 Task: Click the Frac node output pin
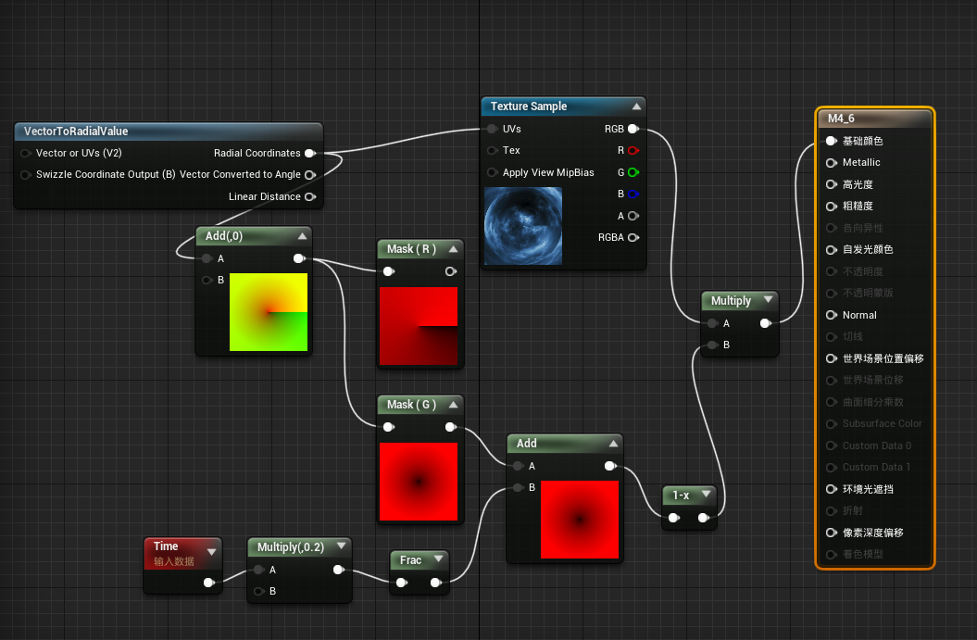click(x=435, y=584)
